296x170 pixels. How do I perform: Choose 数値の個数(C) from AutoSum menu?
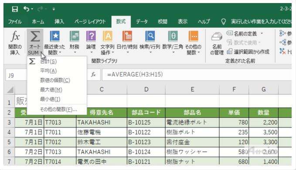tap(57, 80)
